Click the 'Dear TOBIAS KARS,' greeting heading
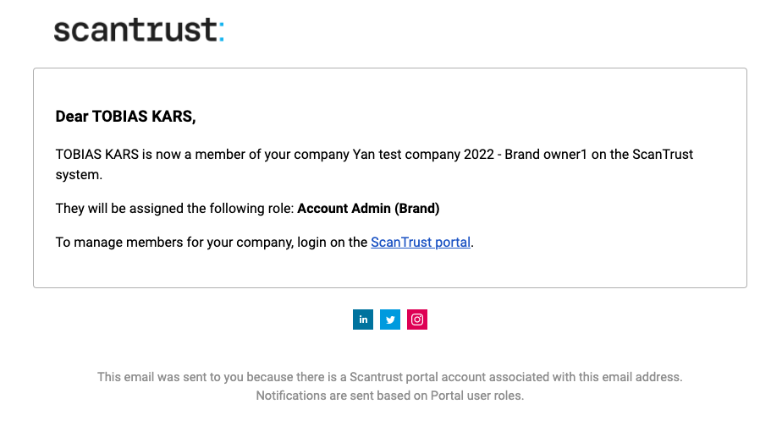 (x=125, y=116)
